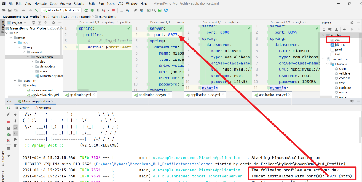
Task: Select the Console tab in the Run panel
Action: tap(23, 108)
